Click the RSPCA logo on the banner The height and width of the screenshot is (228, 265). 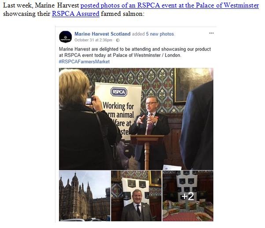119,92
